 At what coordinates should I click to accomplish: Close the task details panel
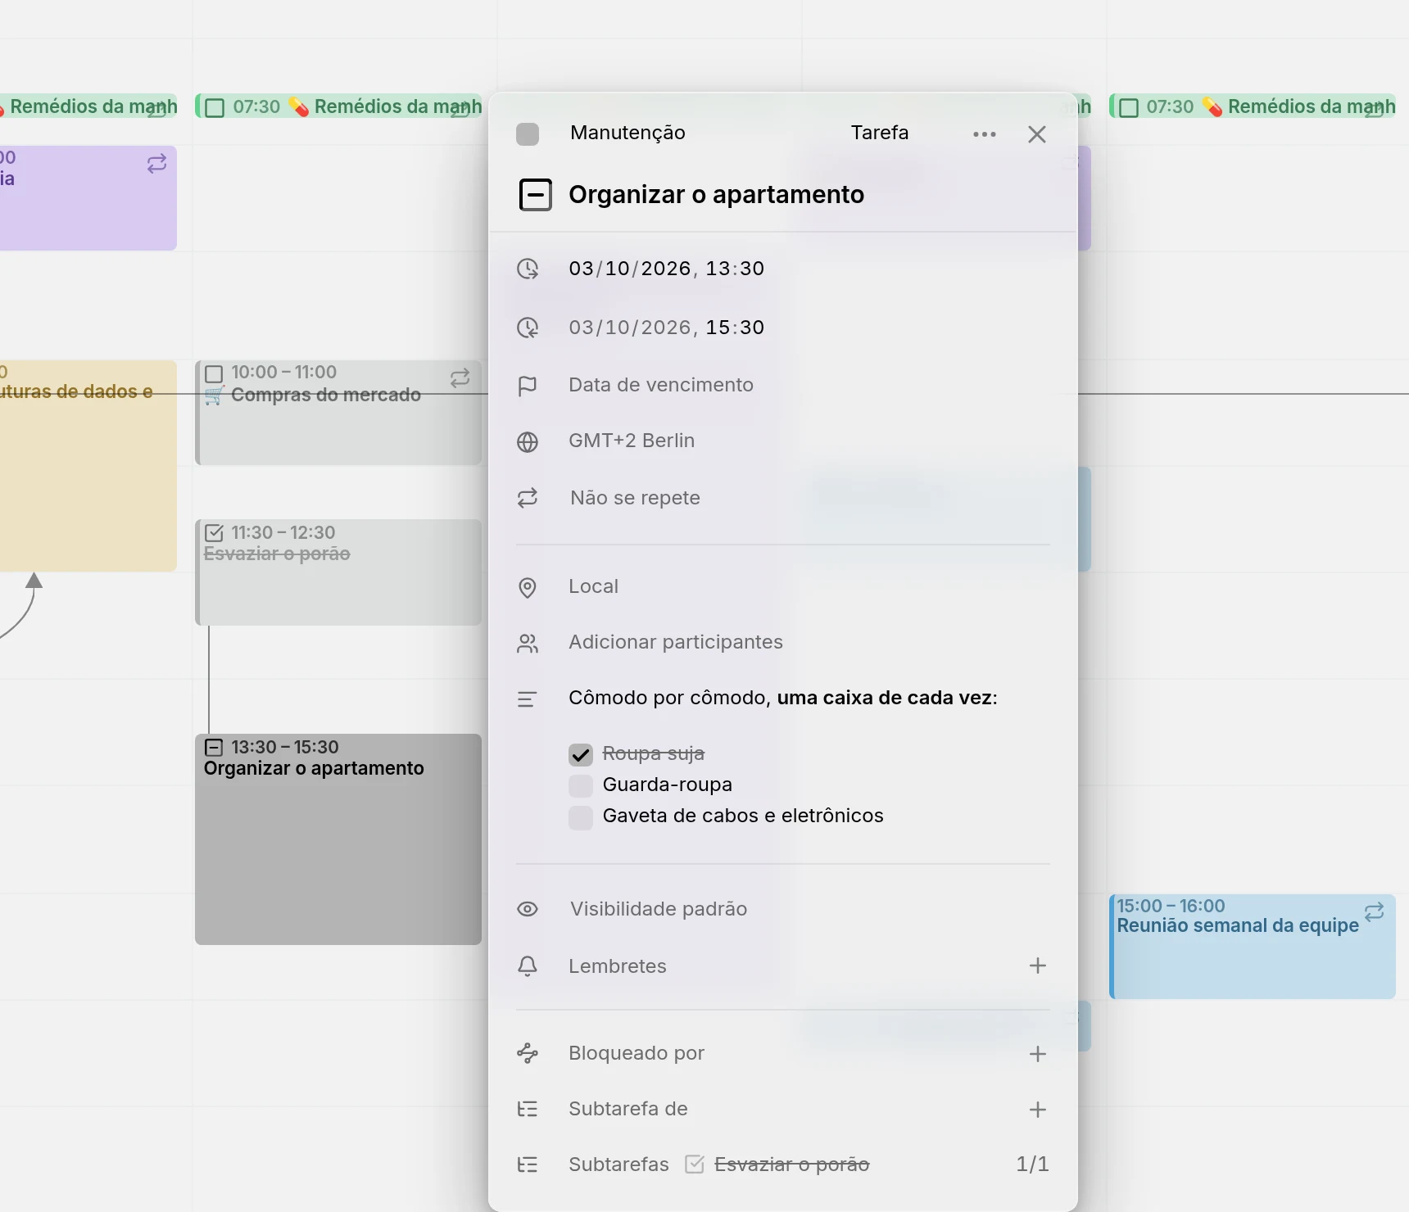1036,134
